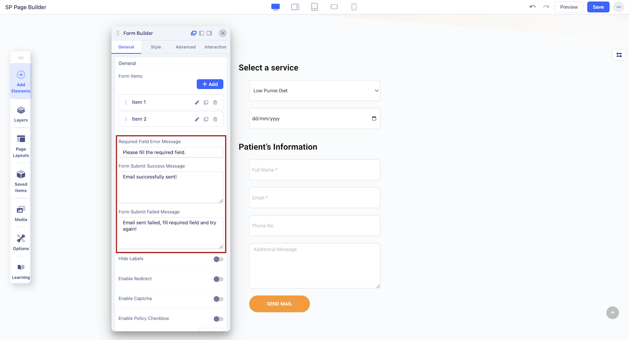Open the Page Layouts panel
The height and width of the screenshot is (340, 629).
pos(21,146)
